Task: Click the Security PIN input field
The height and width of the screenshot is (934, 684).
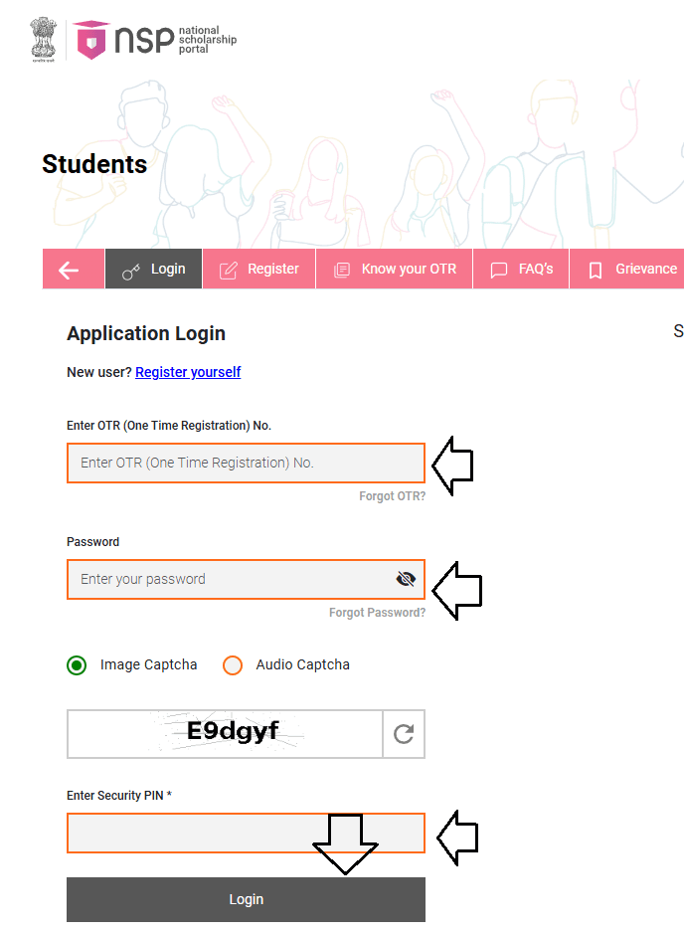Action: click(199, 833)
